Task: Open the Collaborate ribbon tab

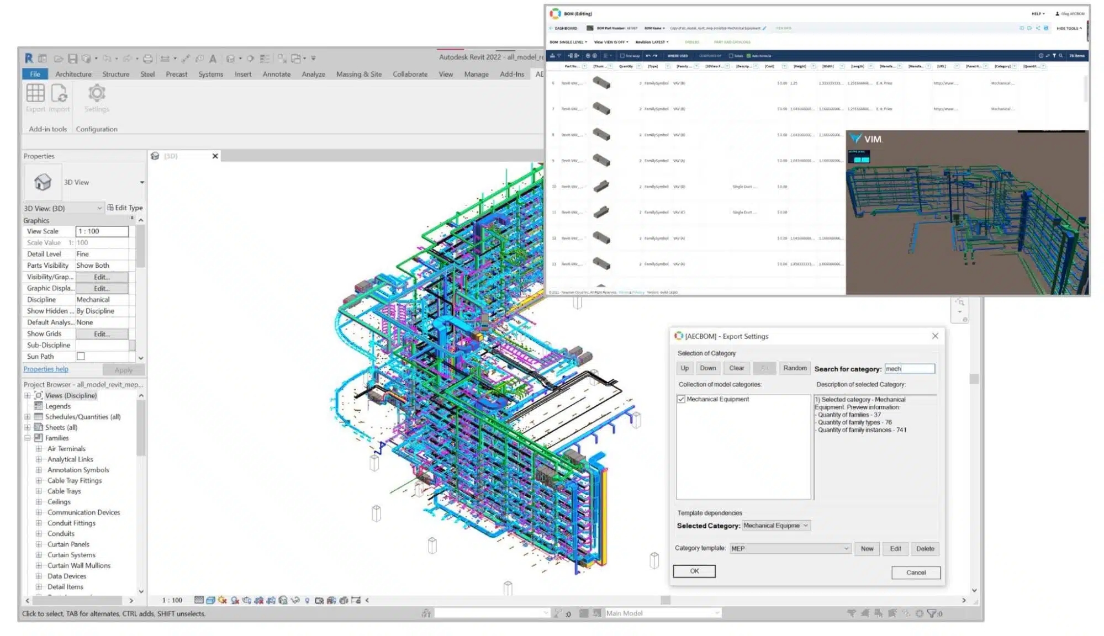Action: pyautogui.click(x=410, y=74)
